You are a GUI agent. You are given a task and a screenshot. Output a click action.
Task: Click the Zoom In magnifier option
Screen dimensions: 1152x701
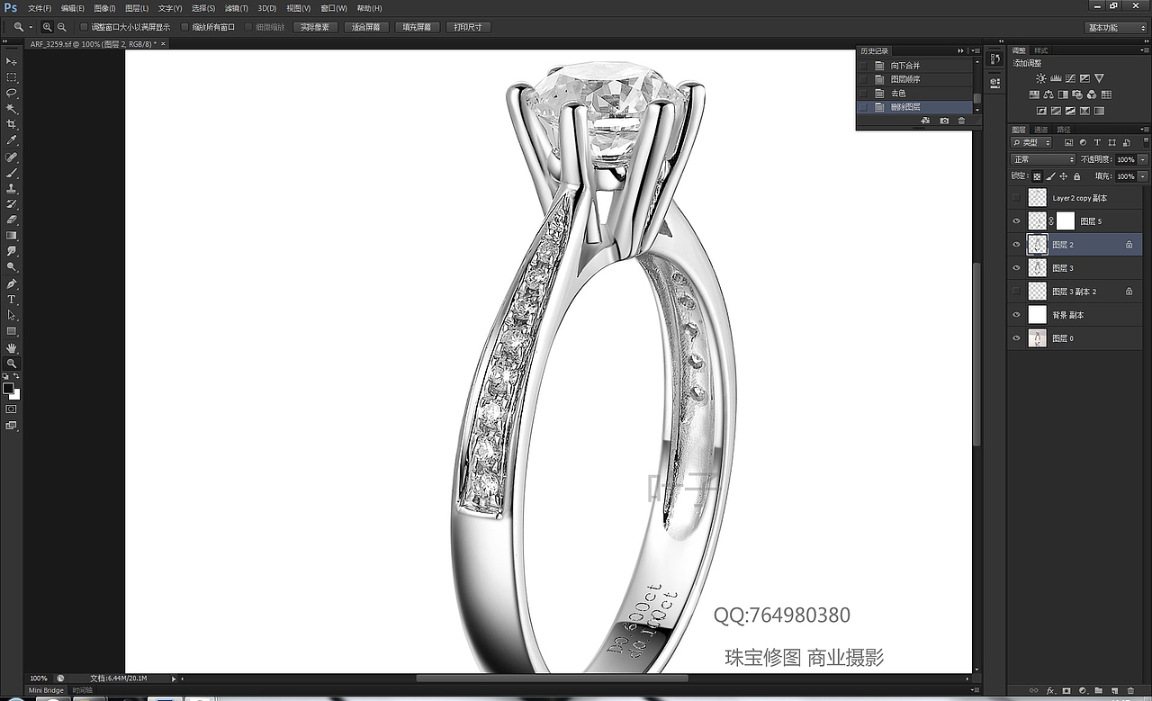point(47,27)
